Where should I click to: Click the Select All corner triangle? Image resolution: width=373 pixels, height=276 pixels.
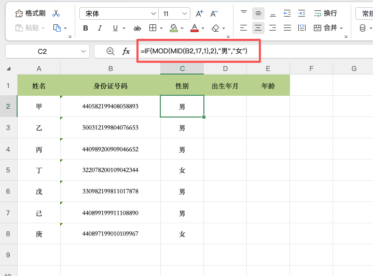click(9, 69)
